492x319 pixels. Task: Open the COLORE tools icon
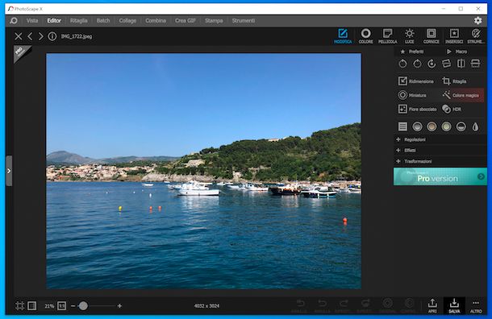365,35
